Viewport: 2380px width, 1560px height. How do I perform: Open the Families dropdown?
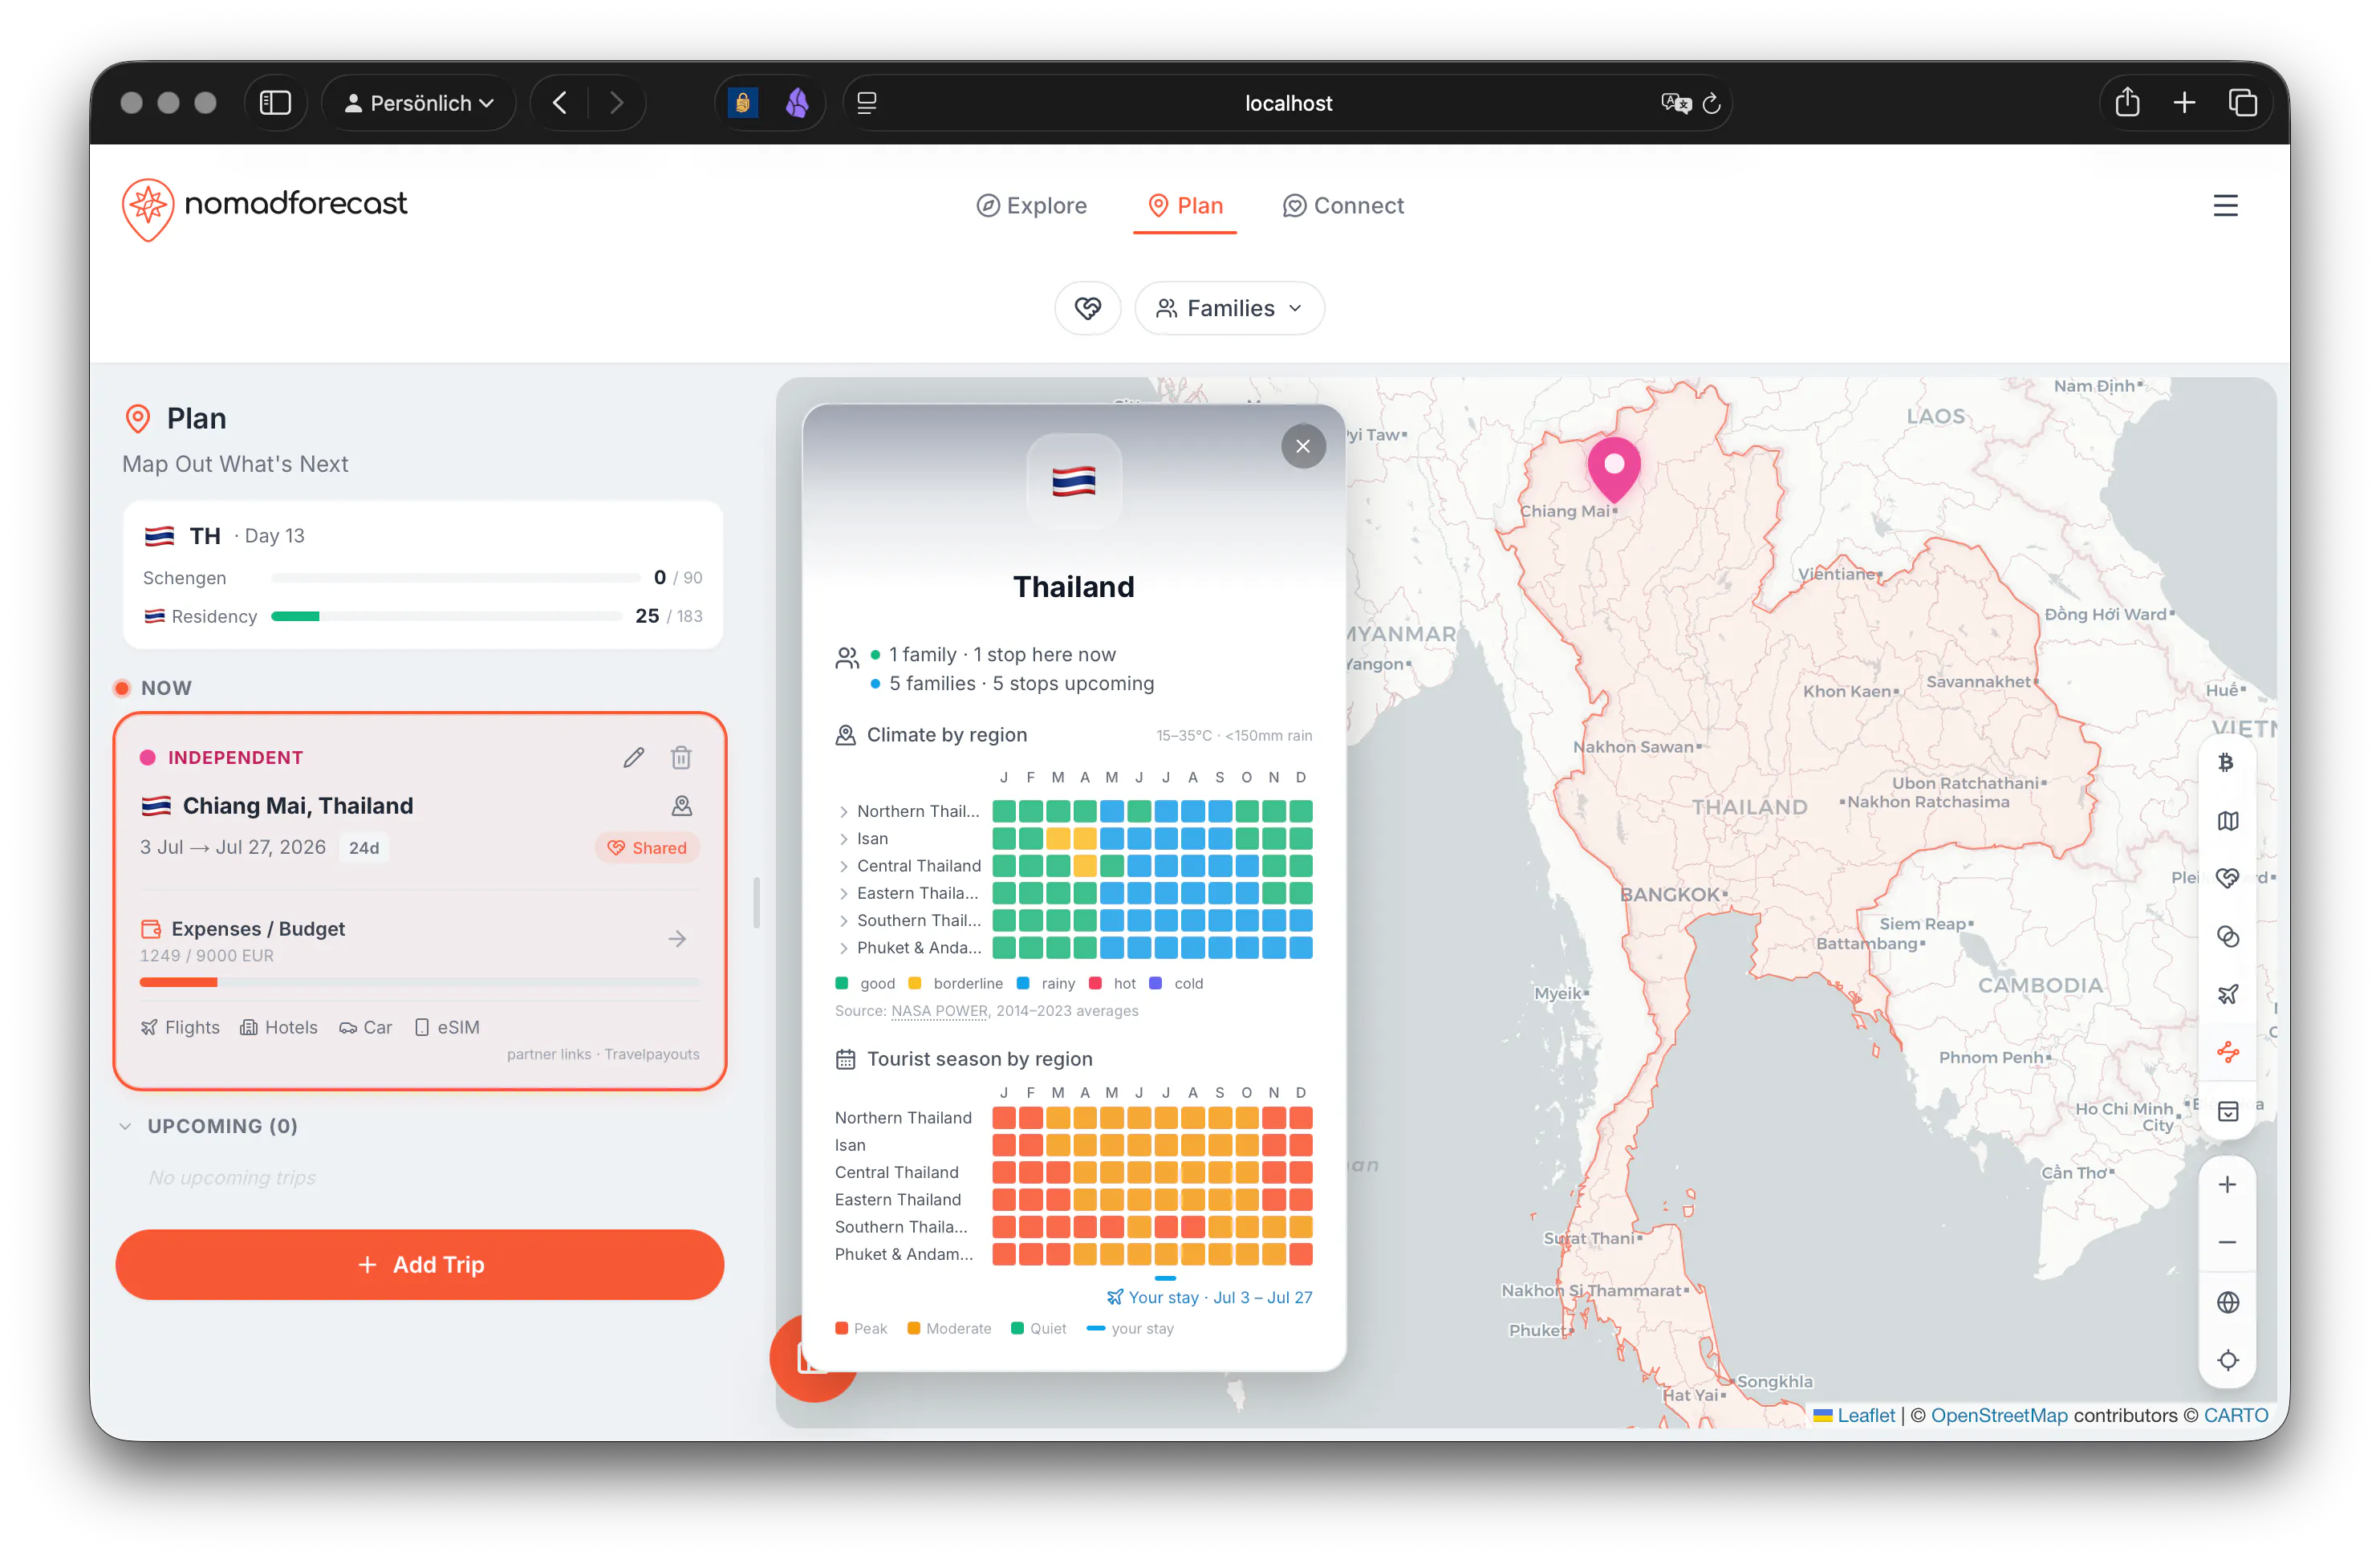tap(1229, 308)
